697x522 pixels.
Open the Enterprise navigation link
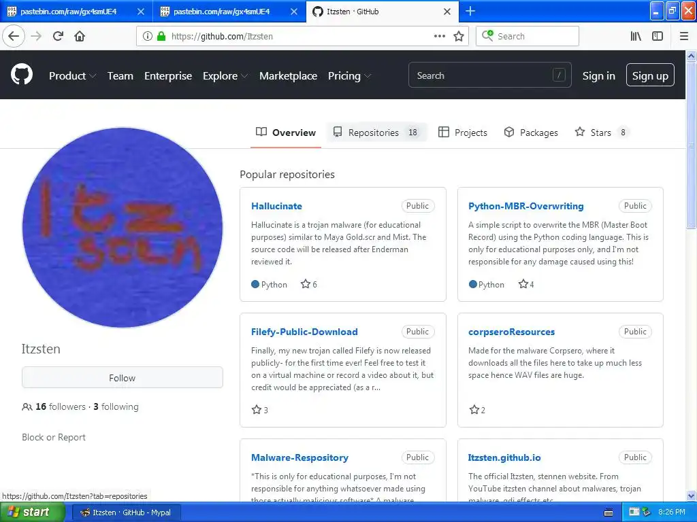pos(168,76)
